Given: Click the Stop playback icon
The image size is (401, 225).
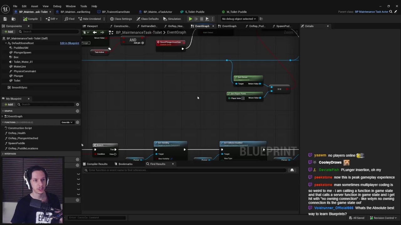Looking at the screenshot, I should [201, 19].
